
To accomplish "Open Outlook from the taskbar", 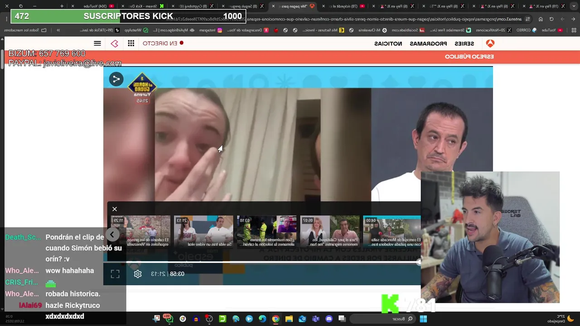I will (x=302, y=319).
